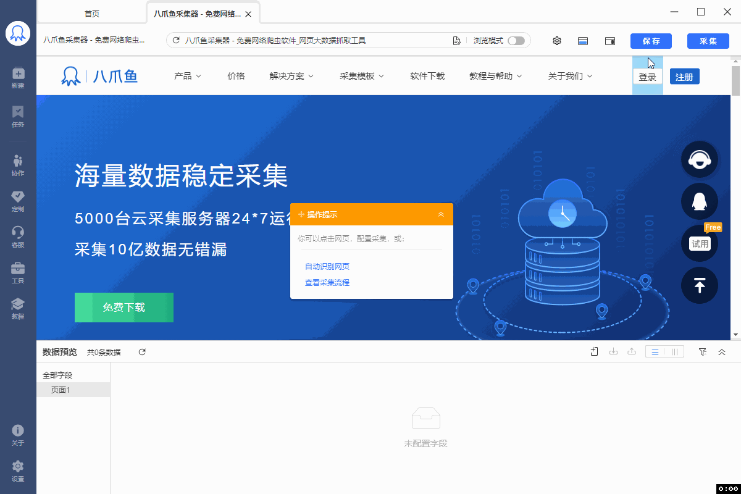Image resolution: width=741 pixels, height=494 pixels.
Task: Expand the 产品 dropdown menu
Action: pos(188,76)
